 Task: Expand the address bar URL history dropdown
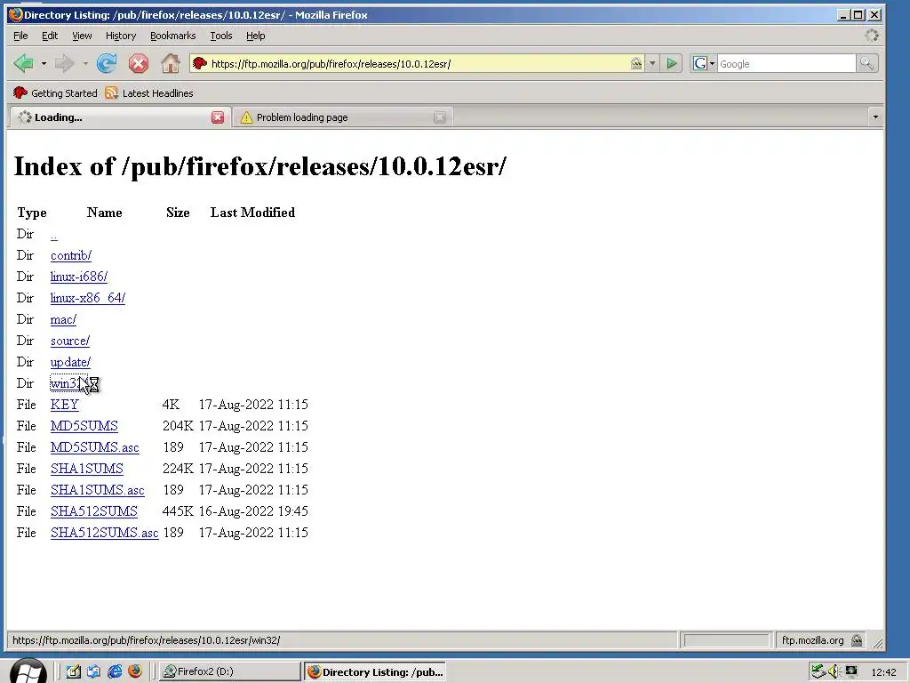click(x=652, y=63)
